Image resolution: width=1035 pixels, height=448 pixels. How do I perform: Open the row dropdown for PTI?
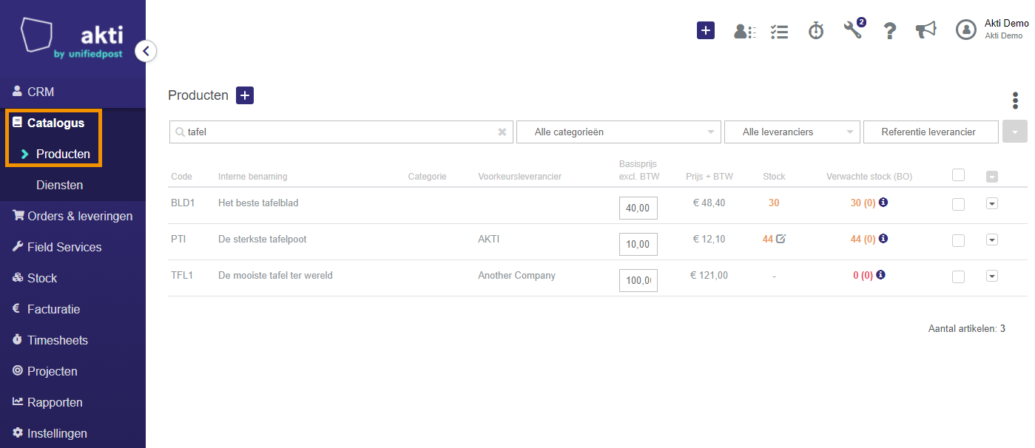(x=992, y=240)
